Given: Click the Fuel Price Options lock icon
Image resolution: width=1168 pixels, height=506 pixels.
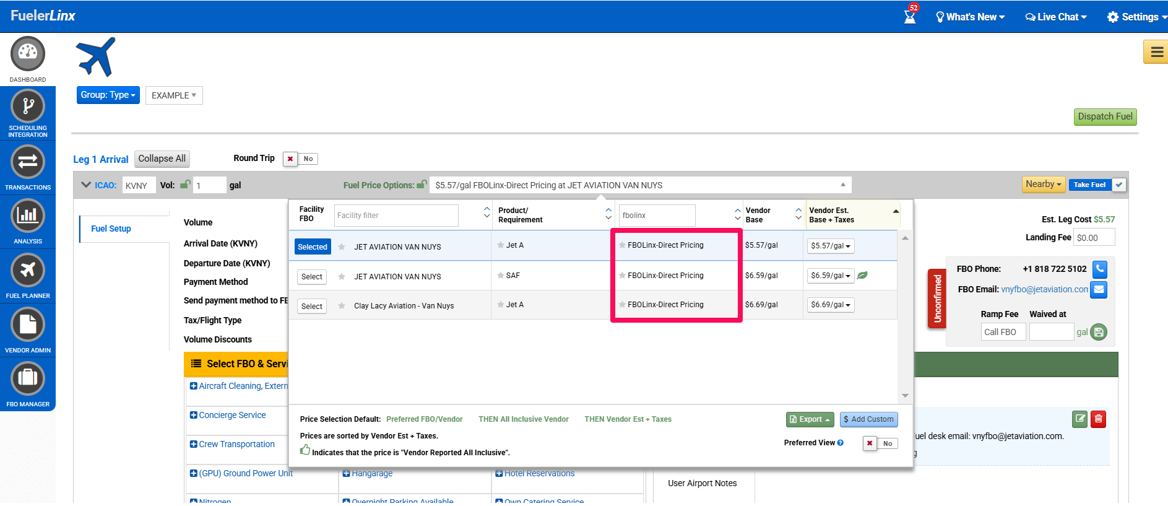Looking at the screenshot, I should pos(422,185).
